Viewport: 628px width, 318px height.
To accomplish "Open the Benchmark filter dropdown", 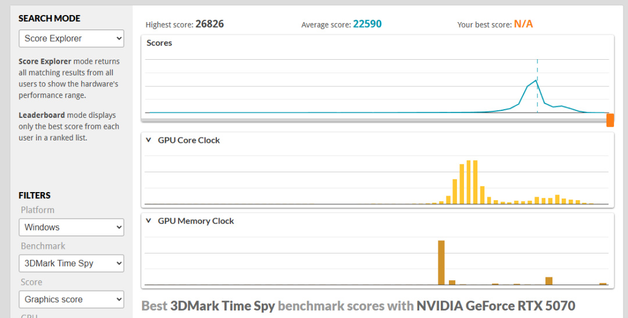I will point(71,263).
